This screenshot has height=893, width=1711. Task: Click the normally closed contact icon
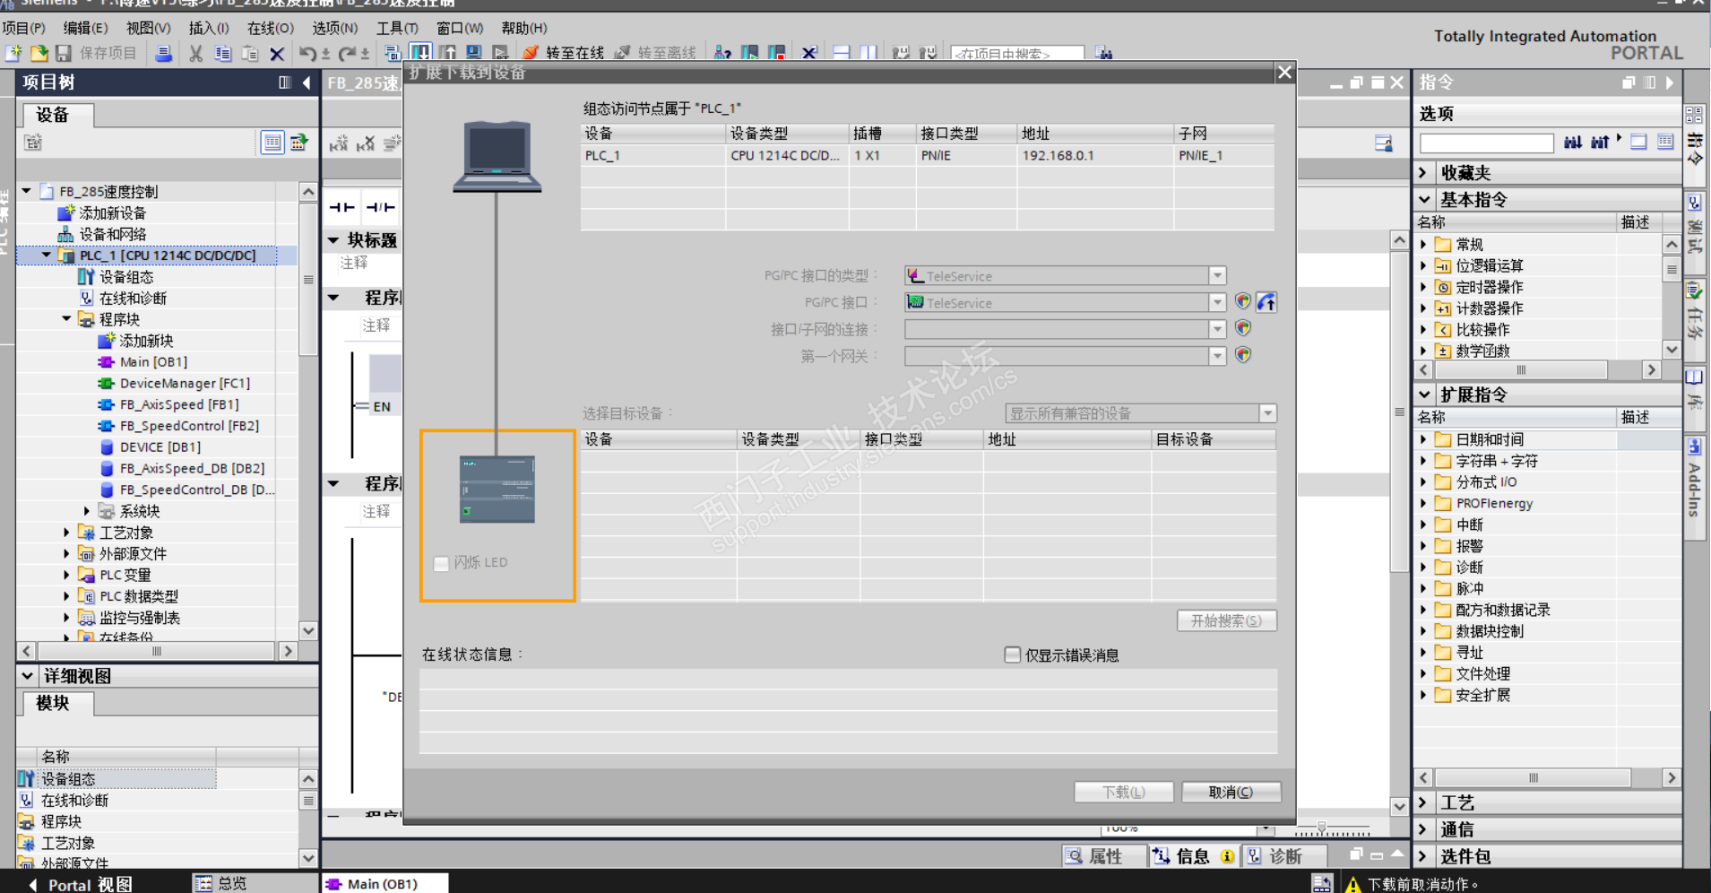(380, 207)
